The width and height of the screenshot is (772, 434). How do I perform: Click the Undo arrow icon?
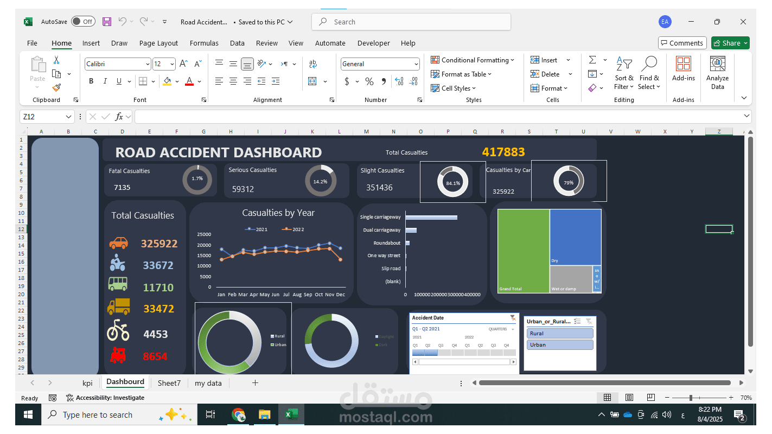tap(123, 22)
